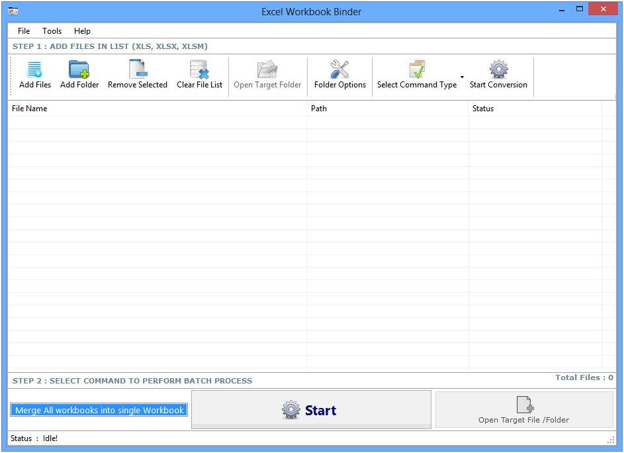Click the Total Files : 0 label
This screenshot has height=453, width=624.
[584, 377]
